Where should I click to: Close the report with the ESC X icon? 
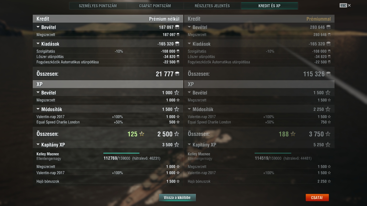(x=349, y=5)
